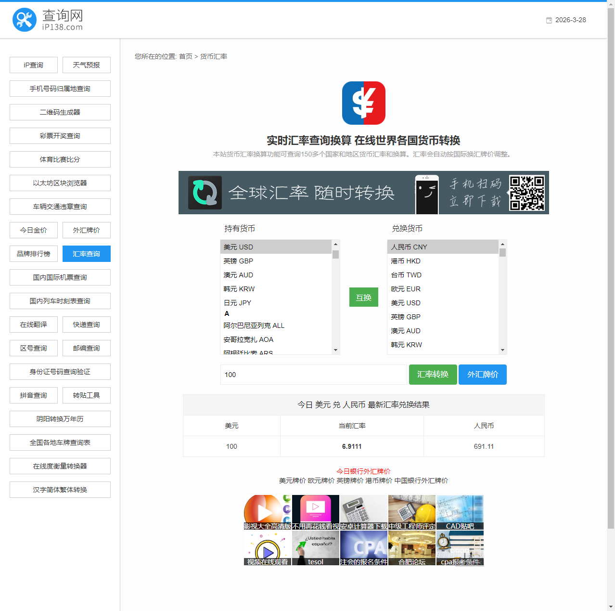Open the 美元牌价 exchange rate link
This screenshot has width=615, height=611.
point(292,480)
